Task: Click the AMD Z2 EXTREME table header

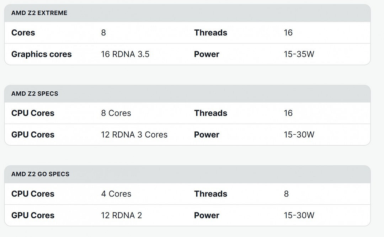Action: tap(39, 13)
